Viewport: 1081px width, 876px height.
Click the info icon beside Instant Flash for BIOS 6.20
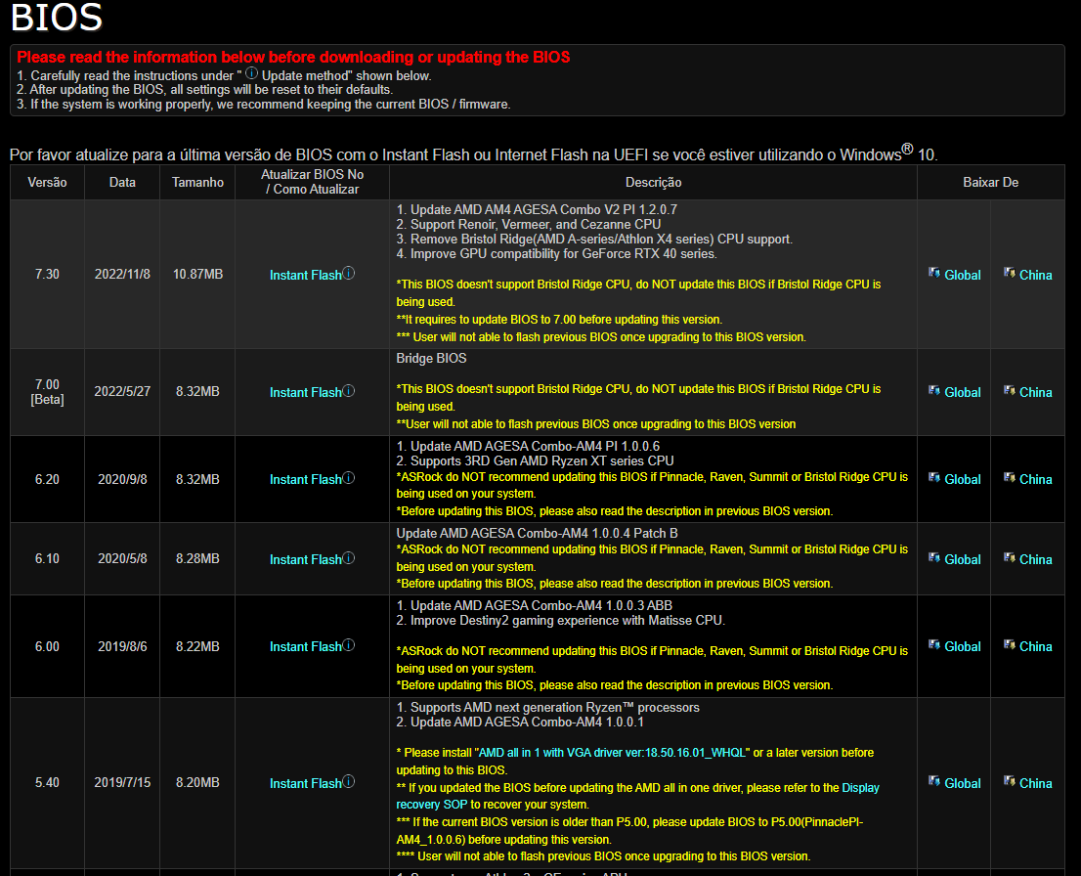349,477
